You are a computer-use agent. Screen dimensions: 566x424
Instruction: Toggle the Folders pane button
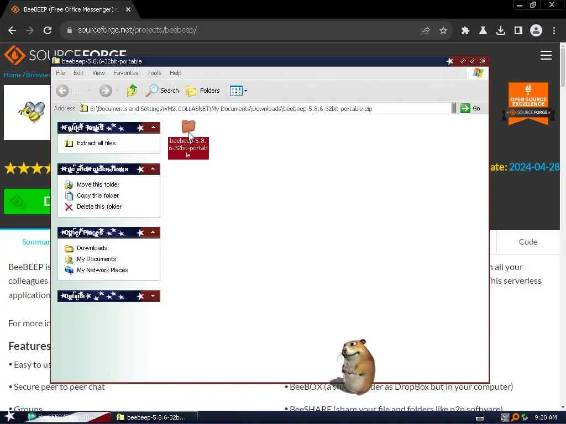(x=202, y=91)
